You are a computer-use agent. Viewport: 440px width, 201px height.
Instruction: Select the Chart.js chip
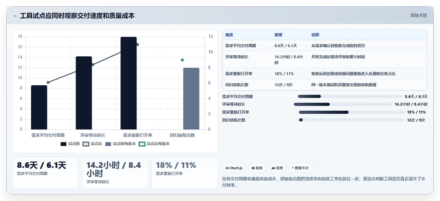tap(234, 168)
